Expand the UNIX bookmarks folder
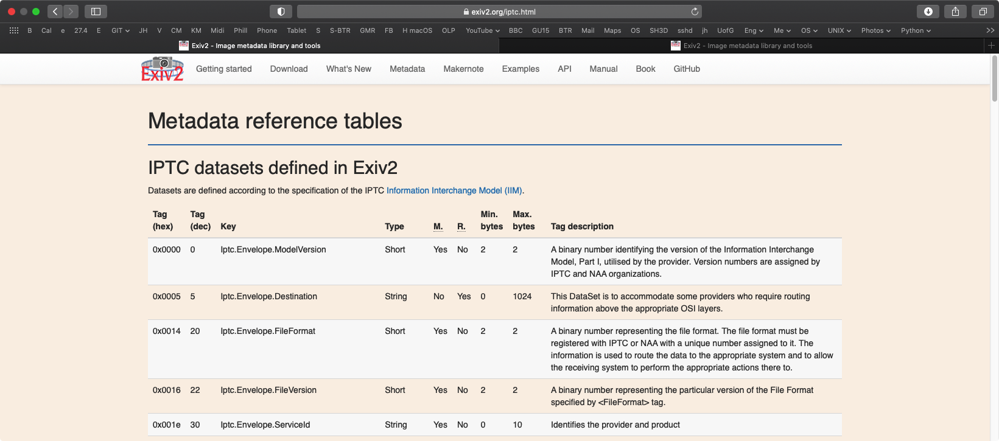 840,30
